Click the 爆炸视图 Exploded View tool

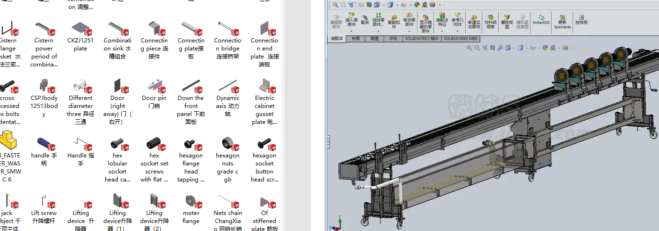507,21
